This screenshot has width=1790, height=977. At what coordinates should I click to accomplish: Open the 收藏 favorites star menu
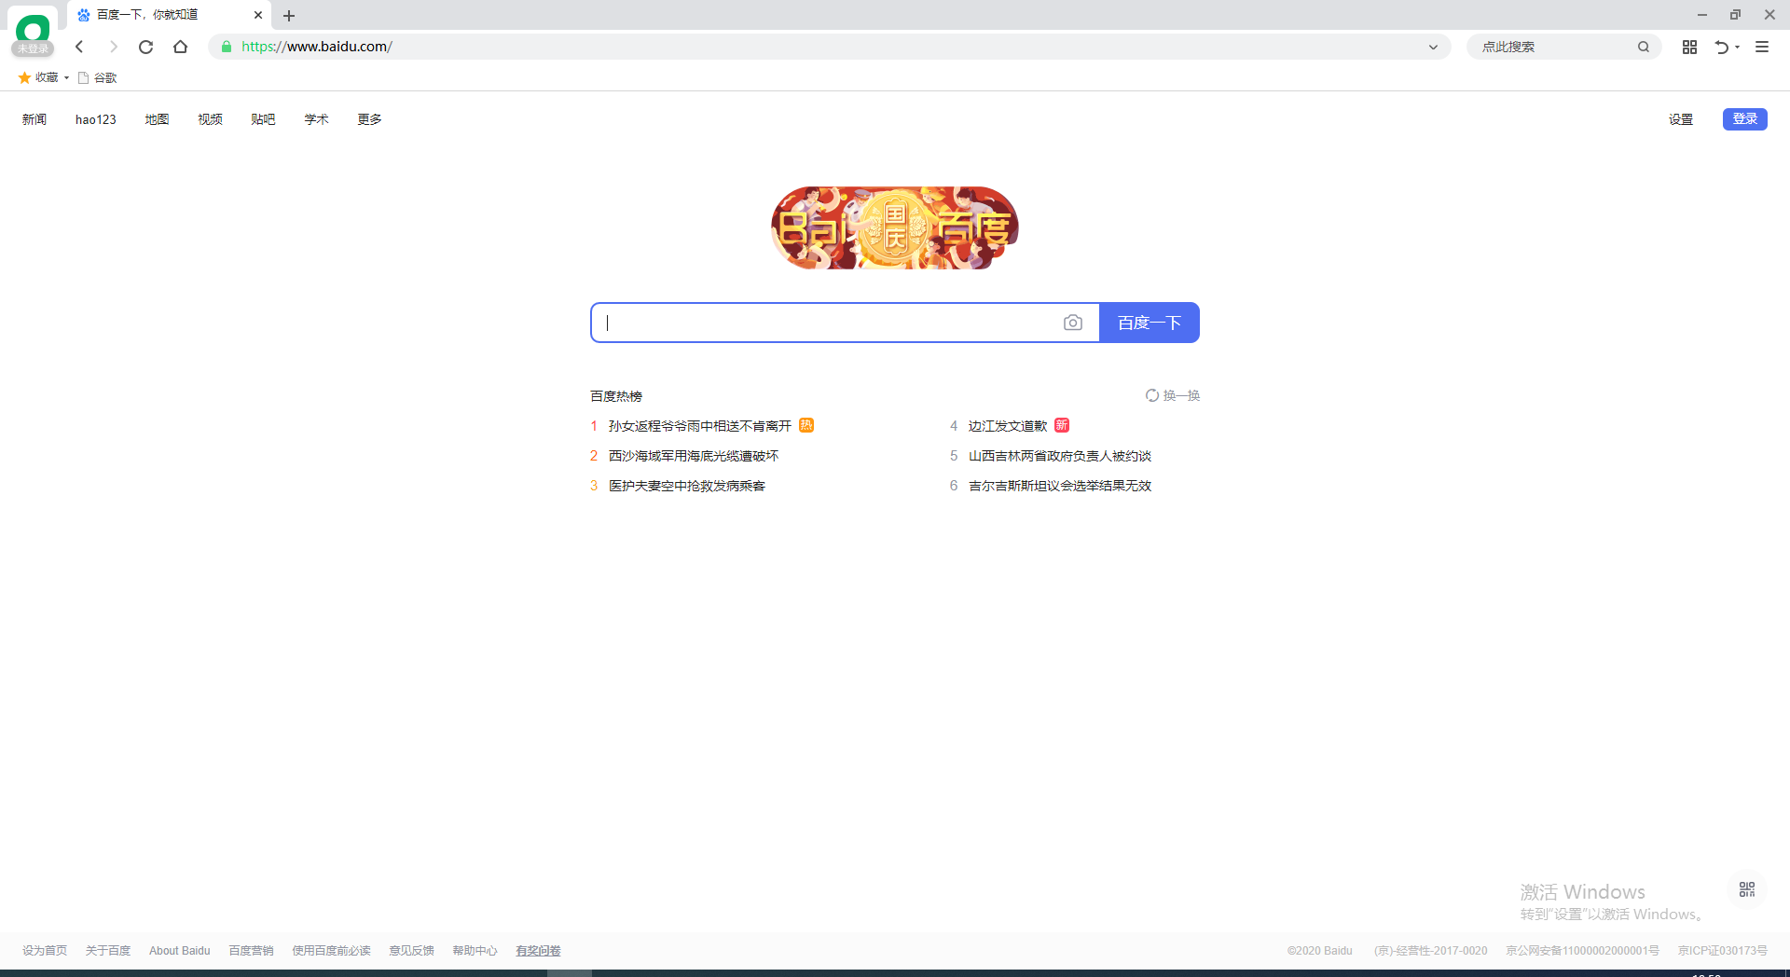[x=44, y=77]
